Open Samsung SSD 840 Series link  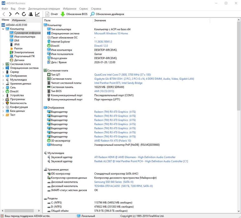tap(114, 182)
